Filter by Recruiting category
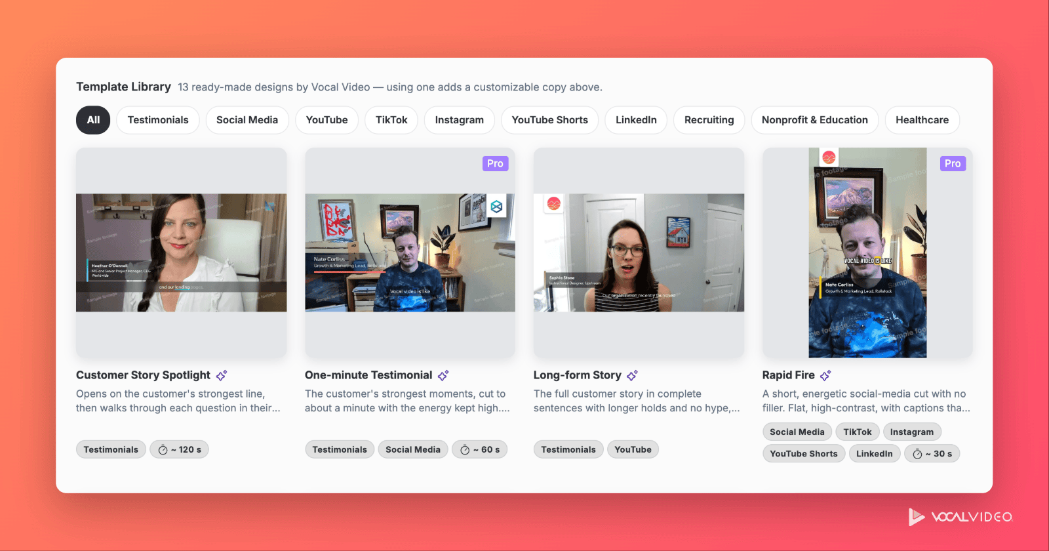This screenshot has width=1049, height=551. (709, 120)
